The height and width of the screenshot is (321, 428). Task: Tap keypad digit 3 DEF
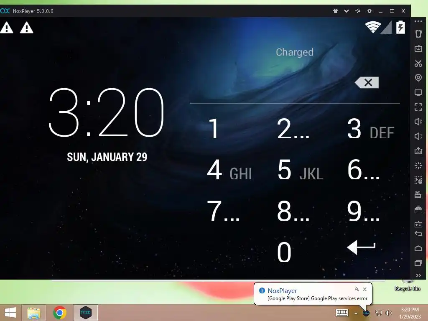pyautogui.click(x=371, y=129)
